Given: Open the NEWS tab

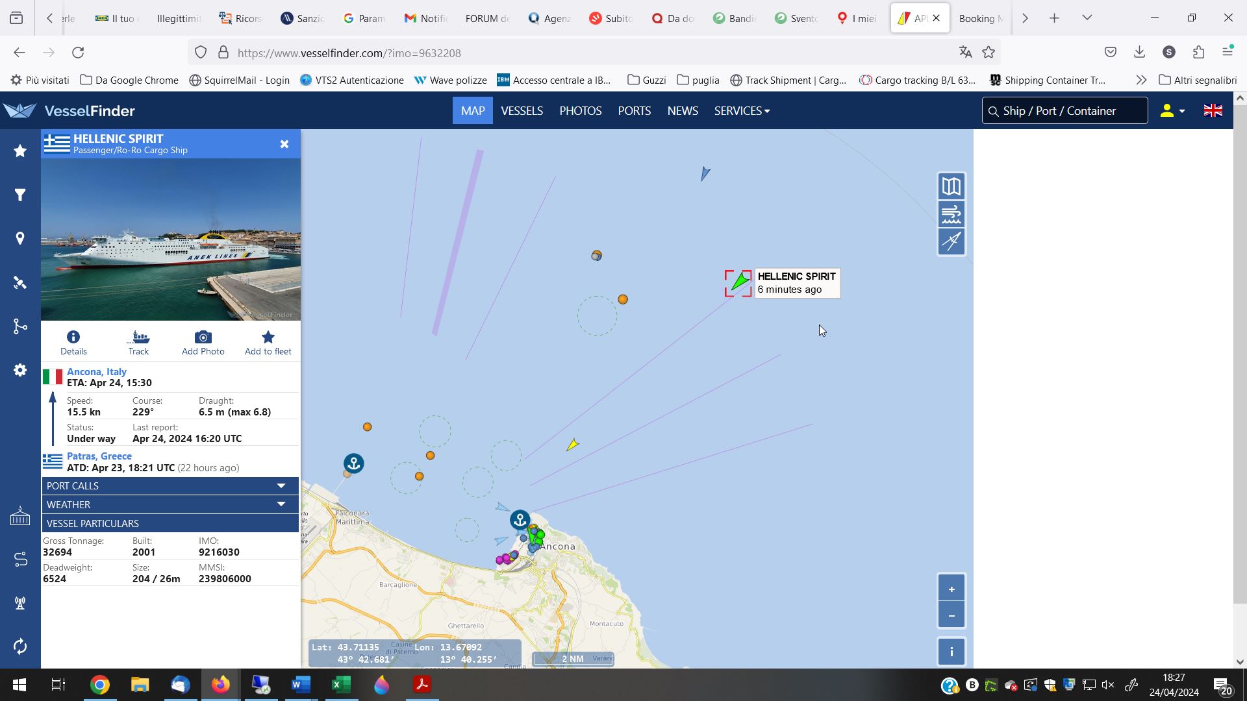Looking at the screenshot, I should pos(683,111).
